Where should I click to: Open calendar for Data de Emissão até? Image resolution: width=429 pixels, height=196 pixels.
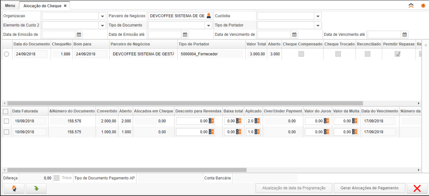(185, 35)
